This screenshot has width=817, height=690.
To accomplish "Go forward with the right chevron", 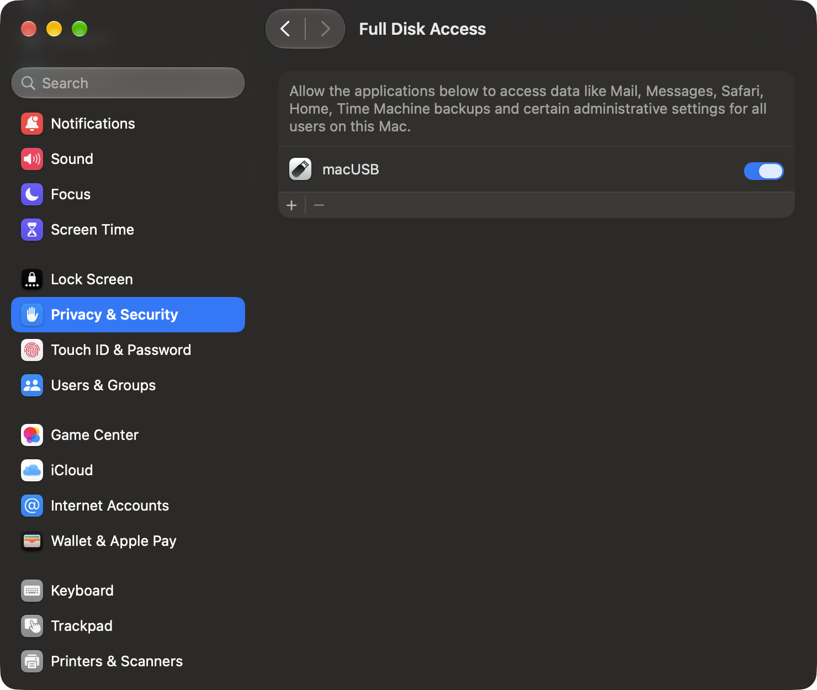I will click(x=325, y=29).
